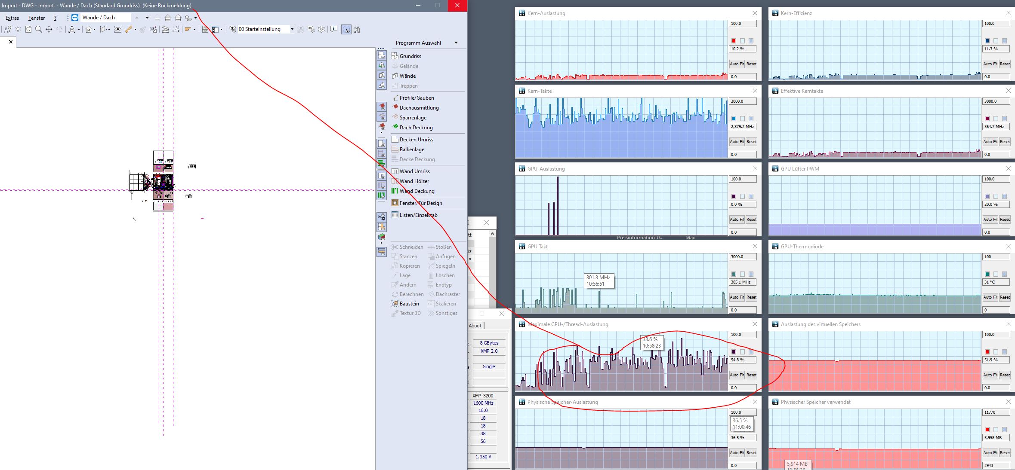Select Fenster/Tür Design program entry
The height and width of the screenshot is (470, 1015).
click(420, 203)
